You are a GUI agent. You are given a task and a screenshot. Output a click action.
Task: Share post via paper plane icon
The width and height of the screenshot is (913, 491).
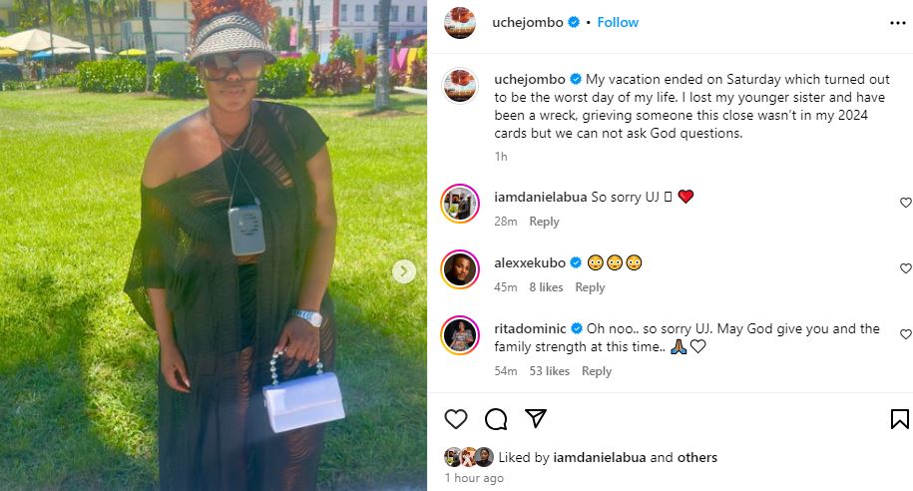(x=536, y=418)
